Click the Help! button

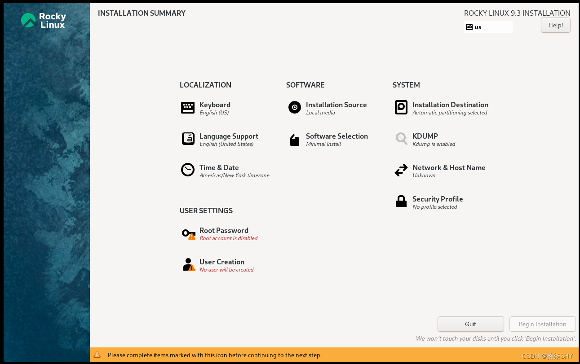pyautogui.click(x=556, y=25)
